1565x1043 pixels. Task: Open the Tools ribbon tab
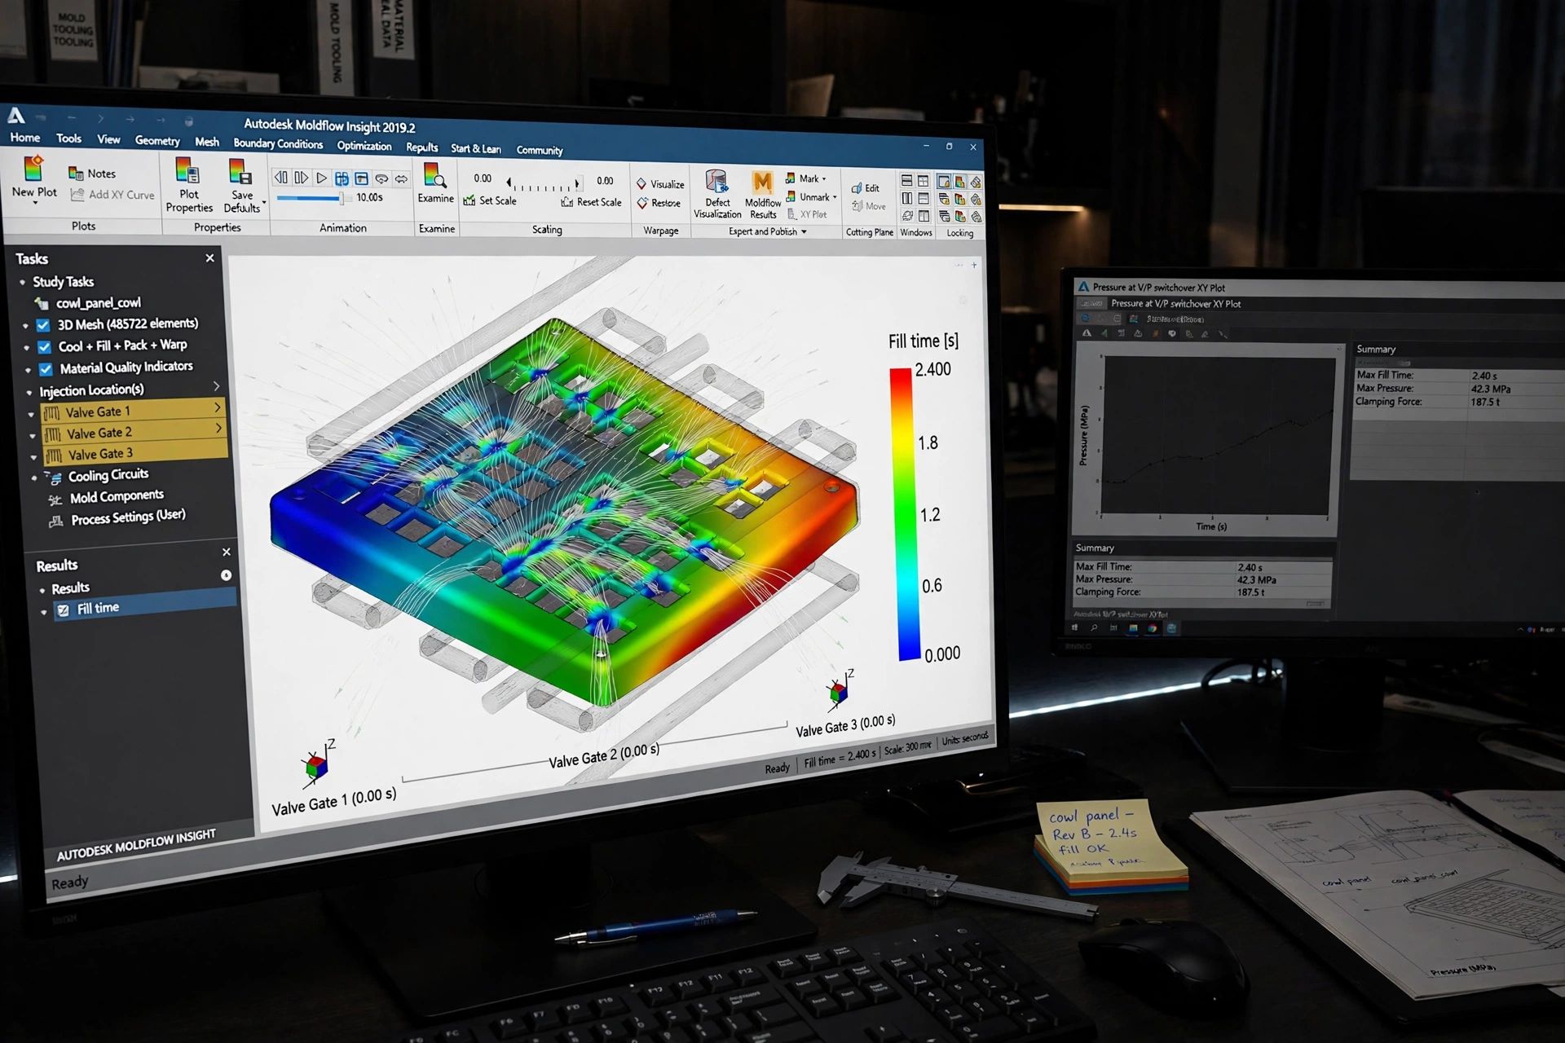tap(68, 139)
